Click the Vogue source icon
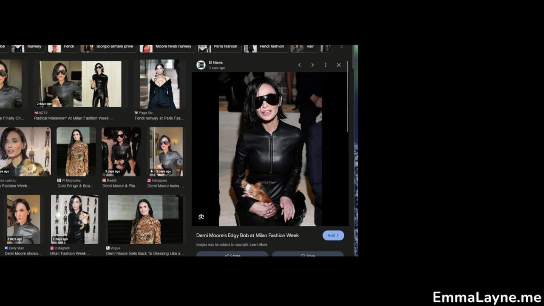544x306 pixels. 108,248
